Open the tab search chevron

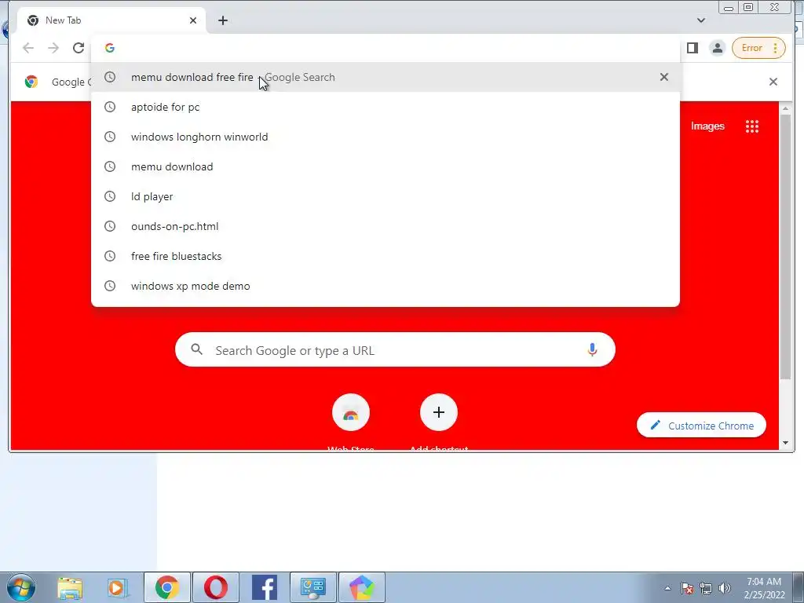click(701, 20)
